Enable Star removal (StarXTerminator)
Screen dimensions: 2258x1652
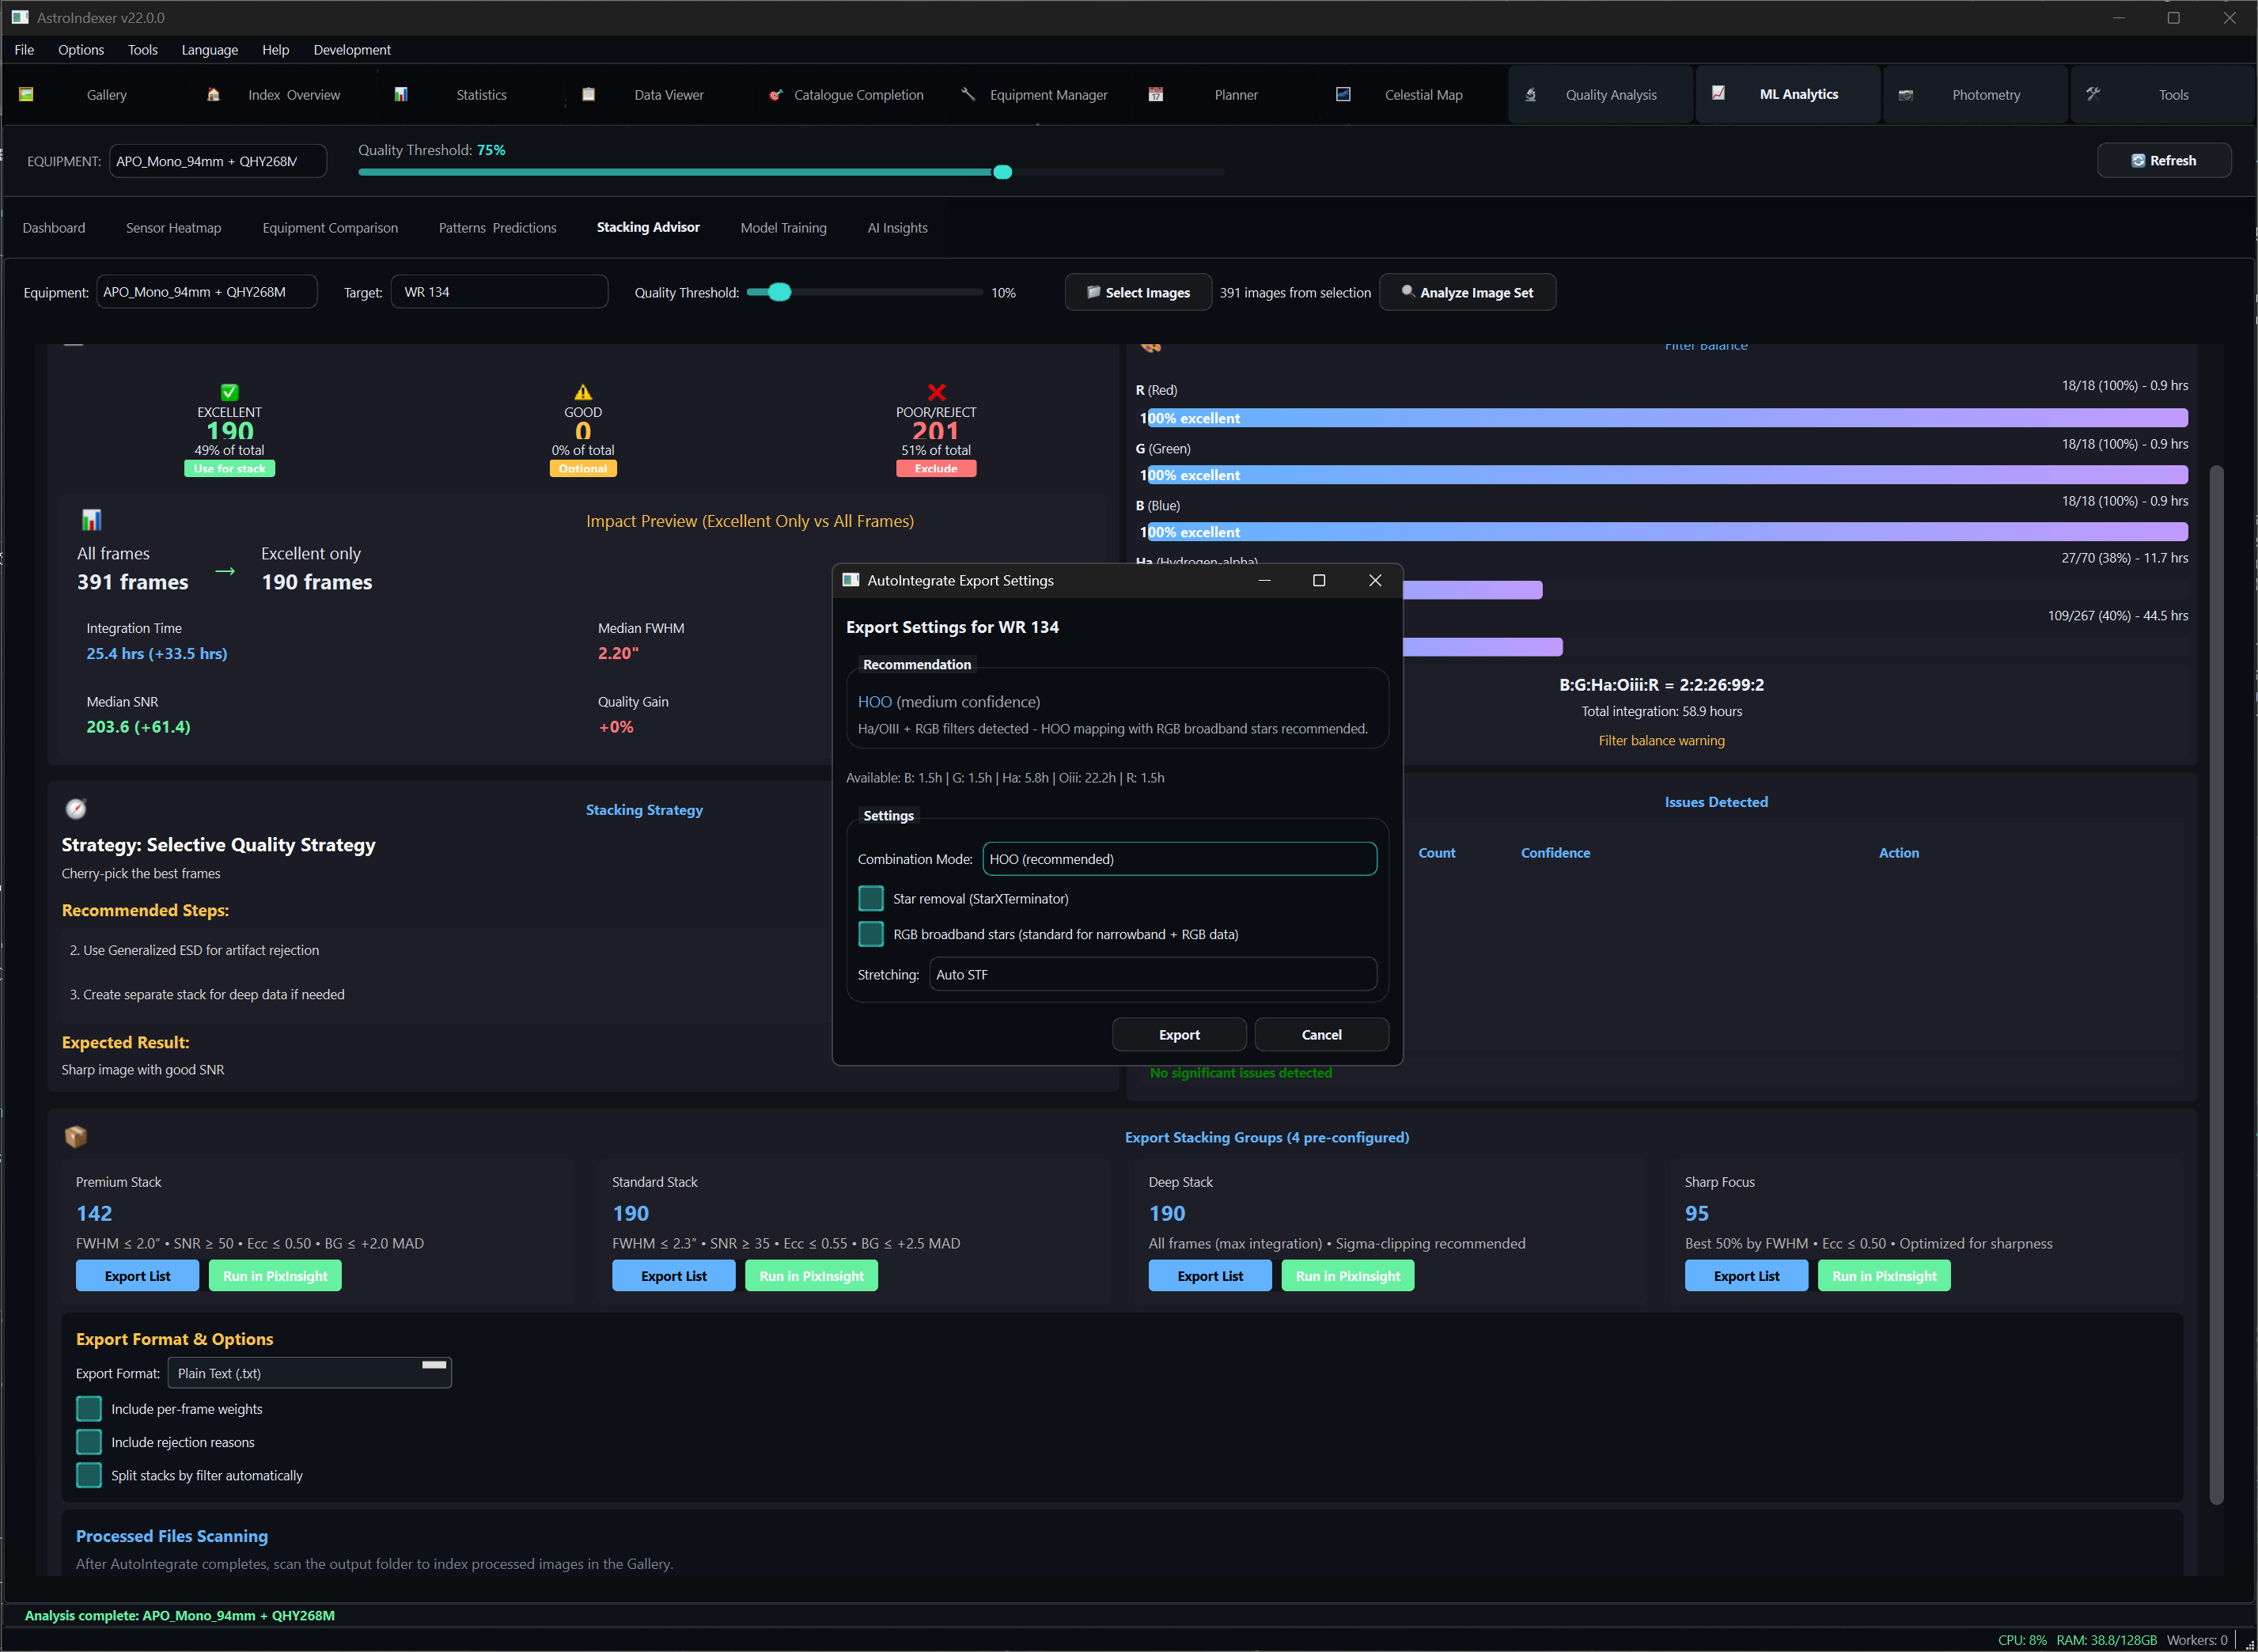(x=871, y=898)
